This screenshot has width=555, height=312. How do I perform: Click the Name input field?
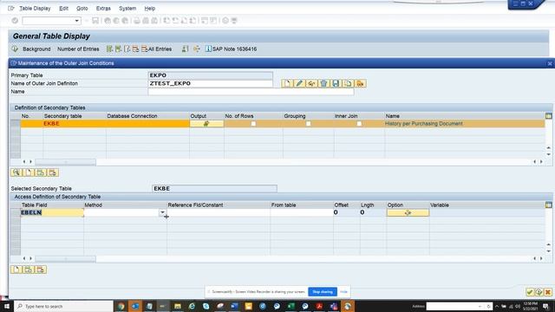click(251, 92)
